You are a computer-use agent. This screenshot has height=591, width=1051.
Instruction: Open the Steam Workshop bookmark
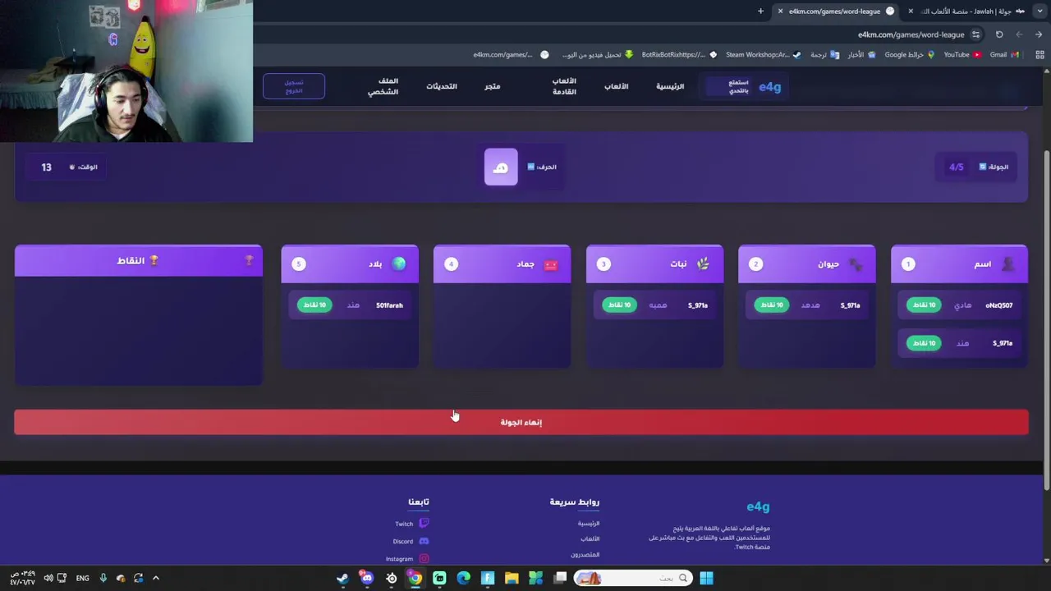click(x=763, y=55)
